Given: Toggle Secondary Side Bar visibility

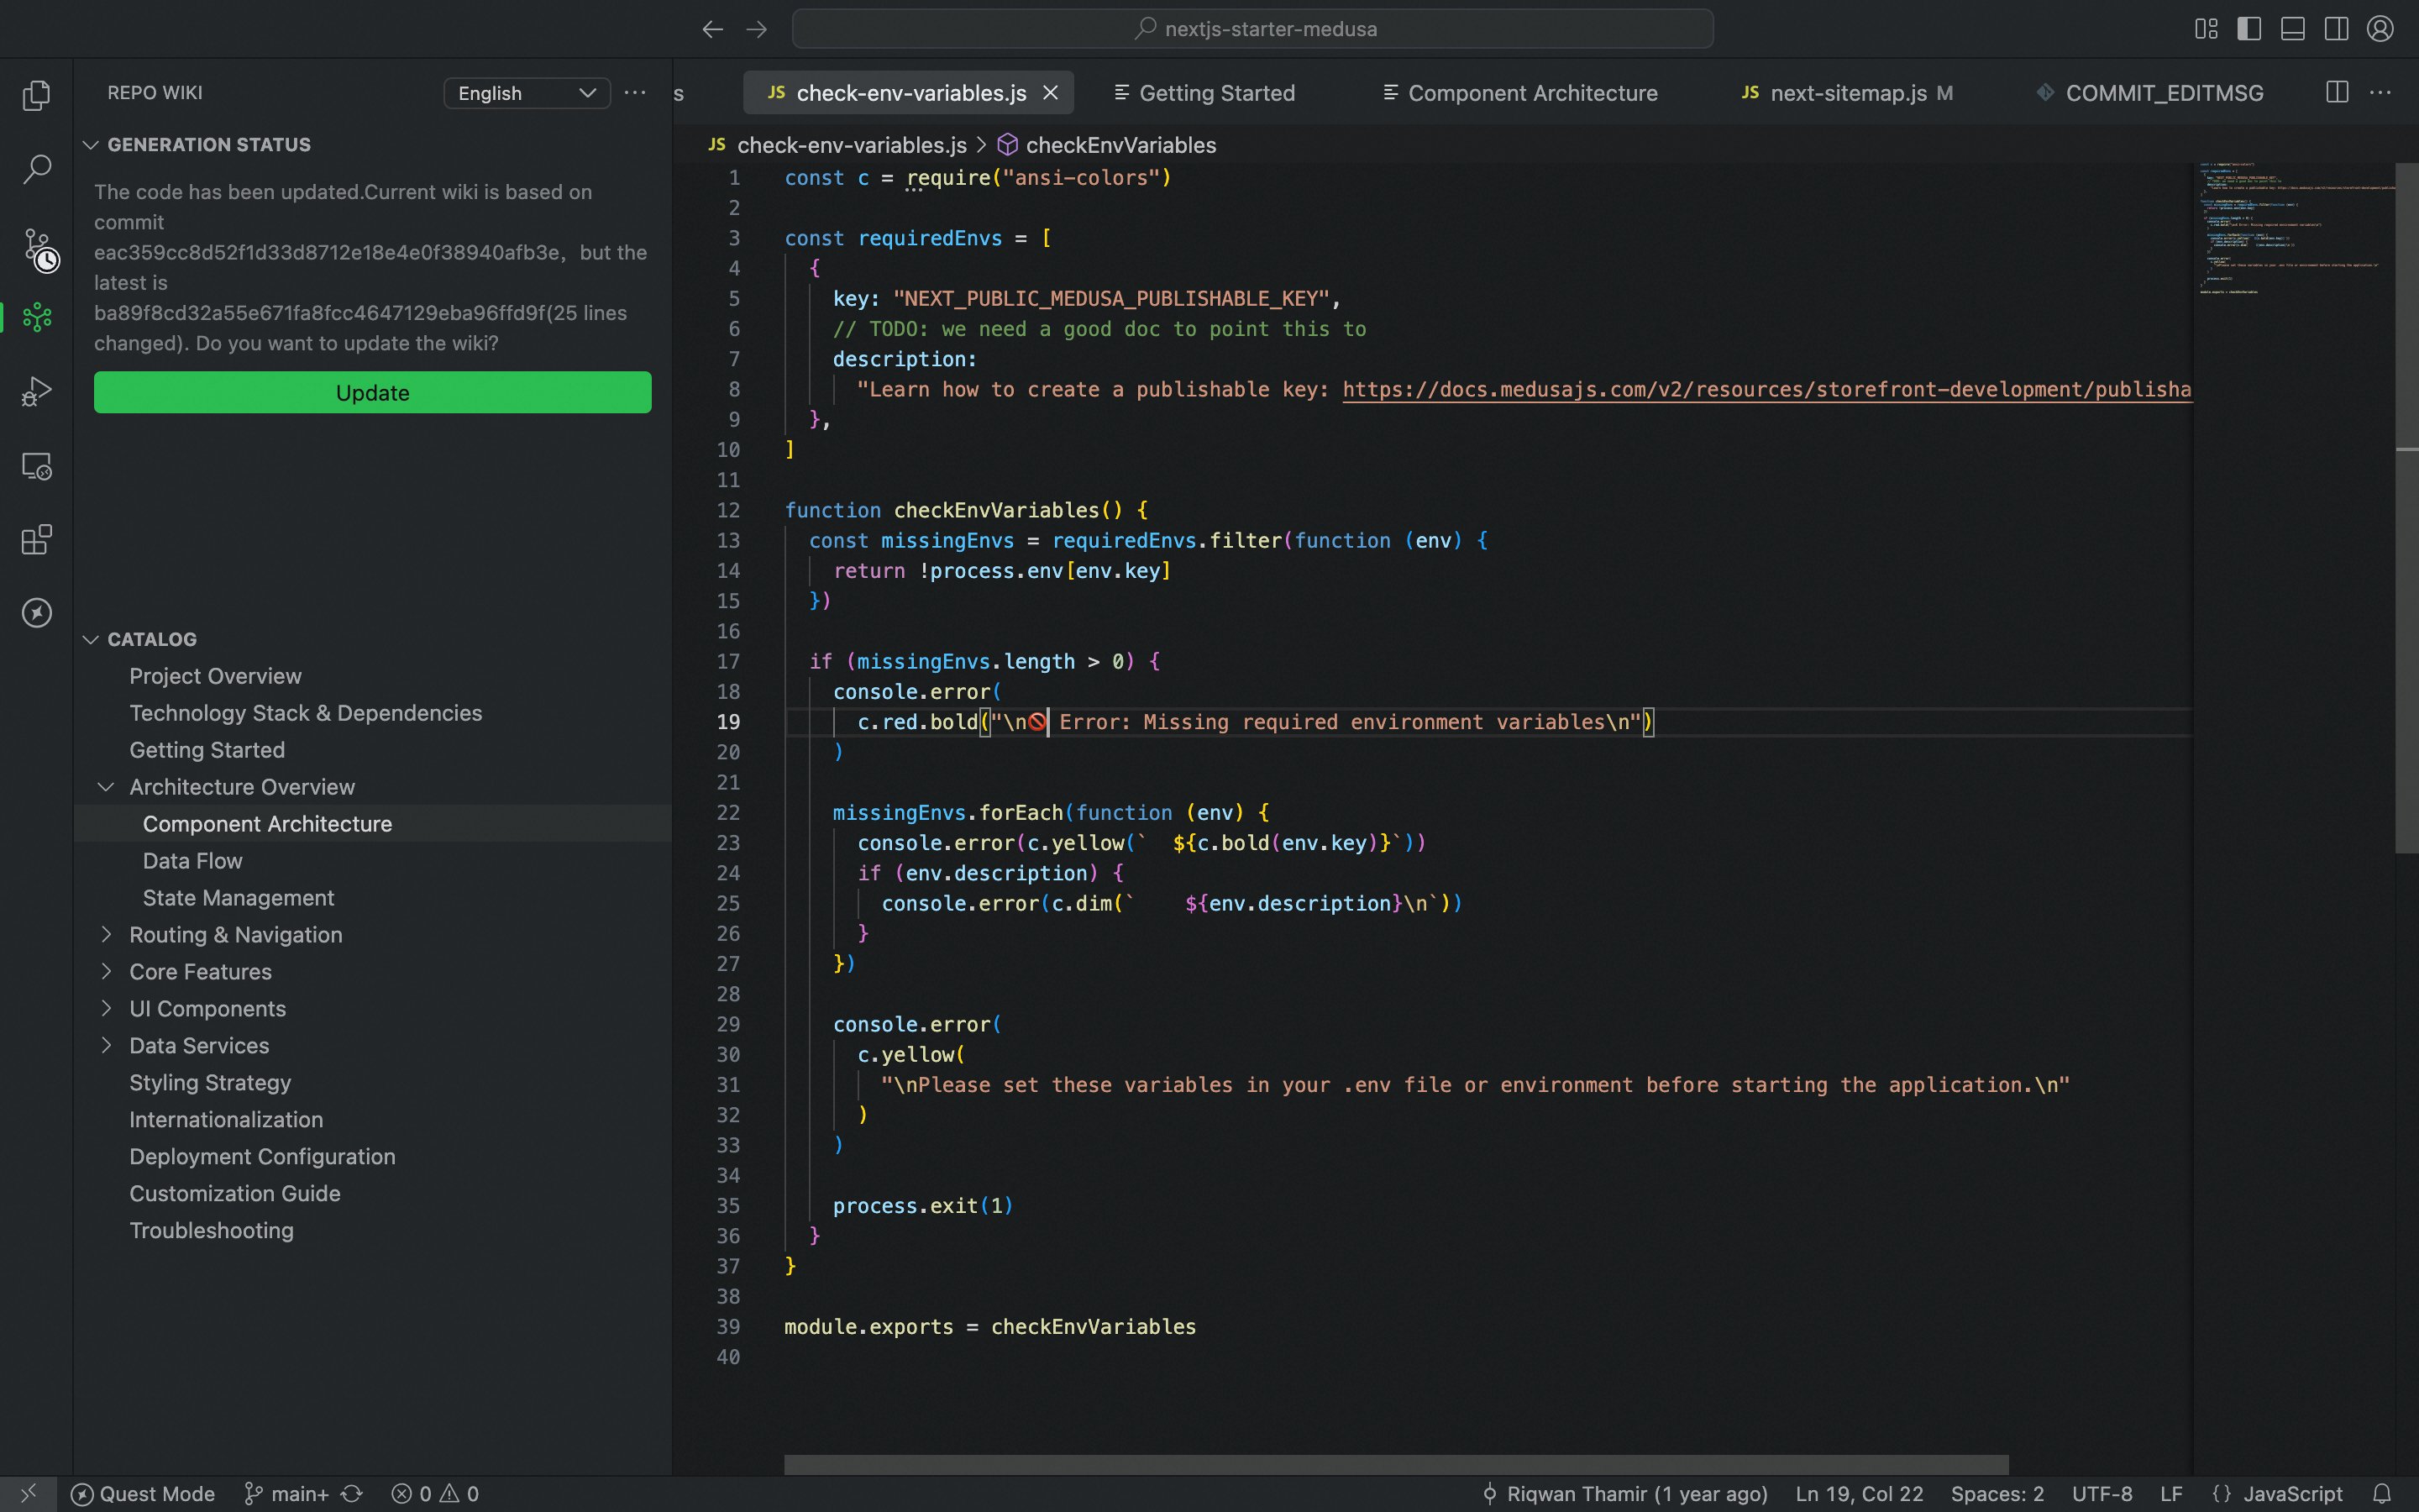Looking at the screenshot, I should [x=2336, y=29].
